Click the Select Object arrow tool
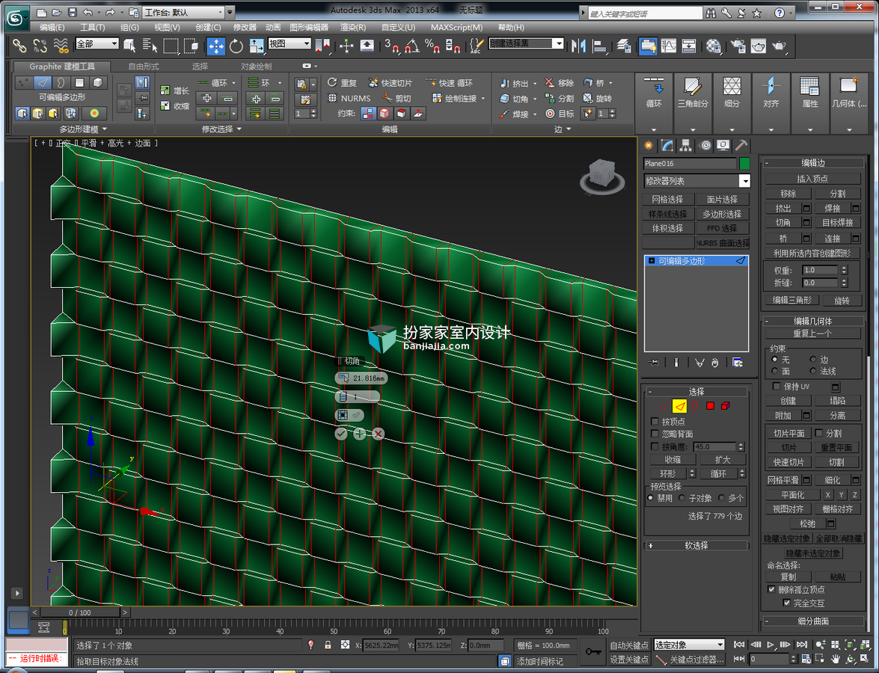The width and height of the screenshot is (879, 673). pos(129,46)
